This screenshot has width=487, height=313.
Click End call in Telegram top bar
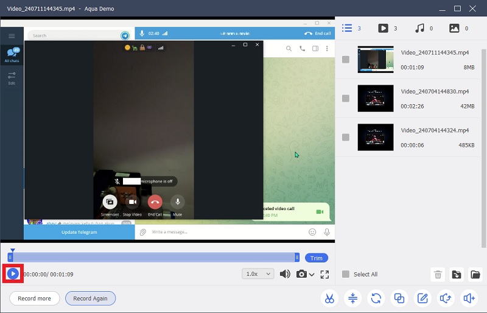(317, 33)
